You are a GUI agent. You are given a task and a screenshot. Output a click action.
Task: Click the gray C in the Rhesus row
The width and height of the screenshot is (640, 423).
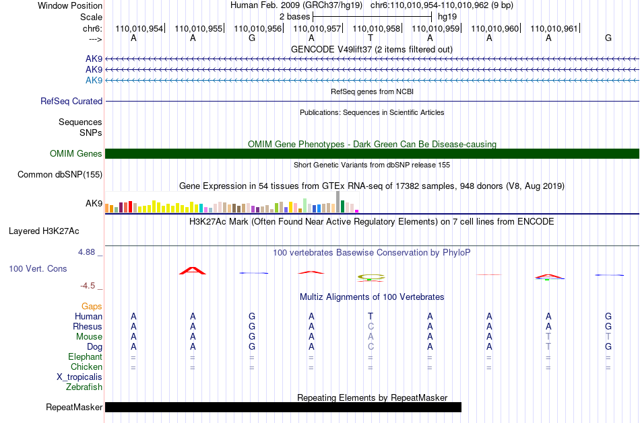pos(371,326)
